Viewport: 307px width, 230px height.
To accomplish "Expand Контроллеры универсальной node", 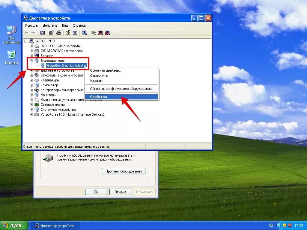I will click(x=31, y=90).
